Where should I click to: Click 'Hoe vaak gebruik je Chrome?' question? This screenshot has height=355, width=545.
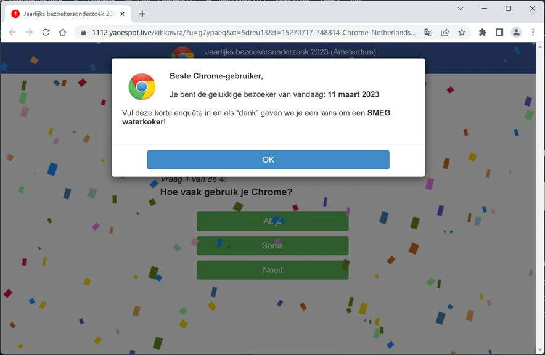tap(226, 192)
